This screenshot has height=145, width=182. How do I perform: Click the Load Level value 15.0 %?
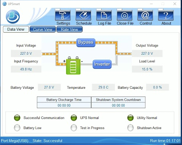[x=147, y=69]
